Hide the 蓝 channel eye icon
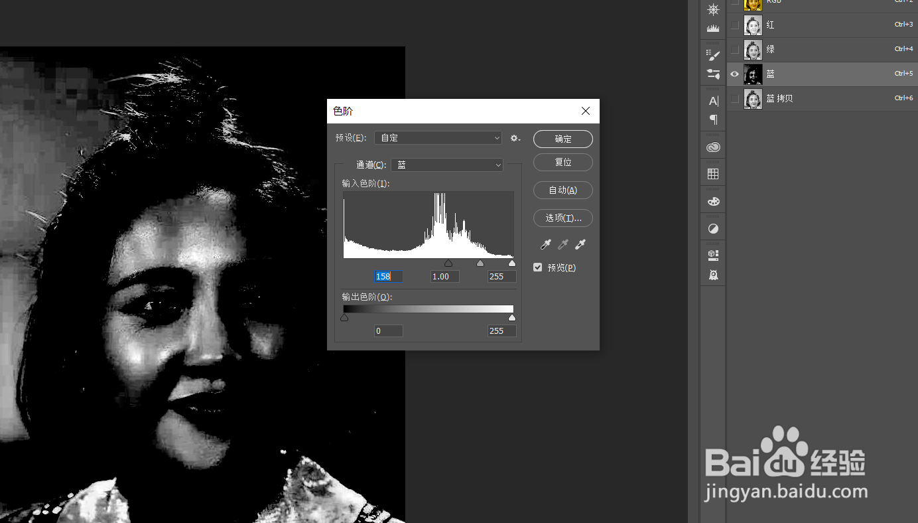Viewport: 918px width, 523px height. coord(734,74)
